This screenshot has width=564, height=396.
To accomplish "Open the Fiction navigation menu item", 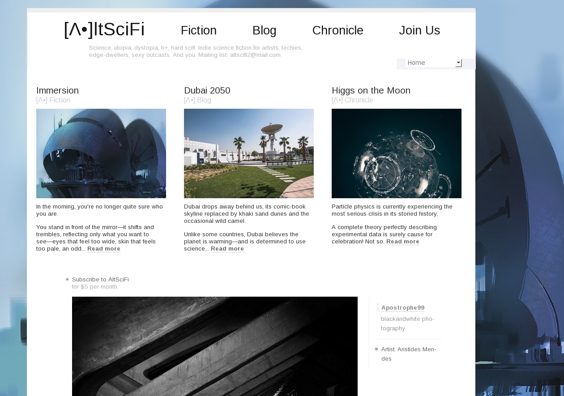I will (199, 30).
